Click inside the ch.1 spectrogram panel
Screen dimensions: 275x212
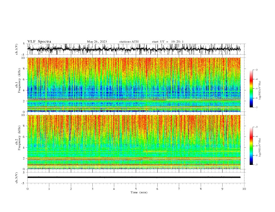[134, 85]
